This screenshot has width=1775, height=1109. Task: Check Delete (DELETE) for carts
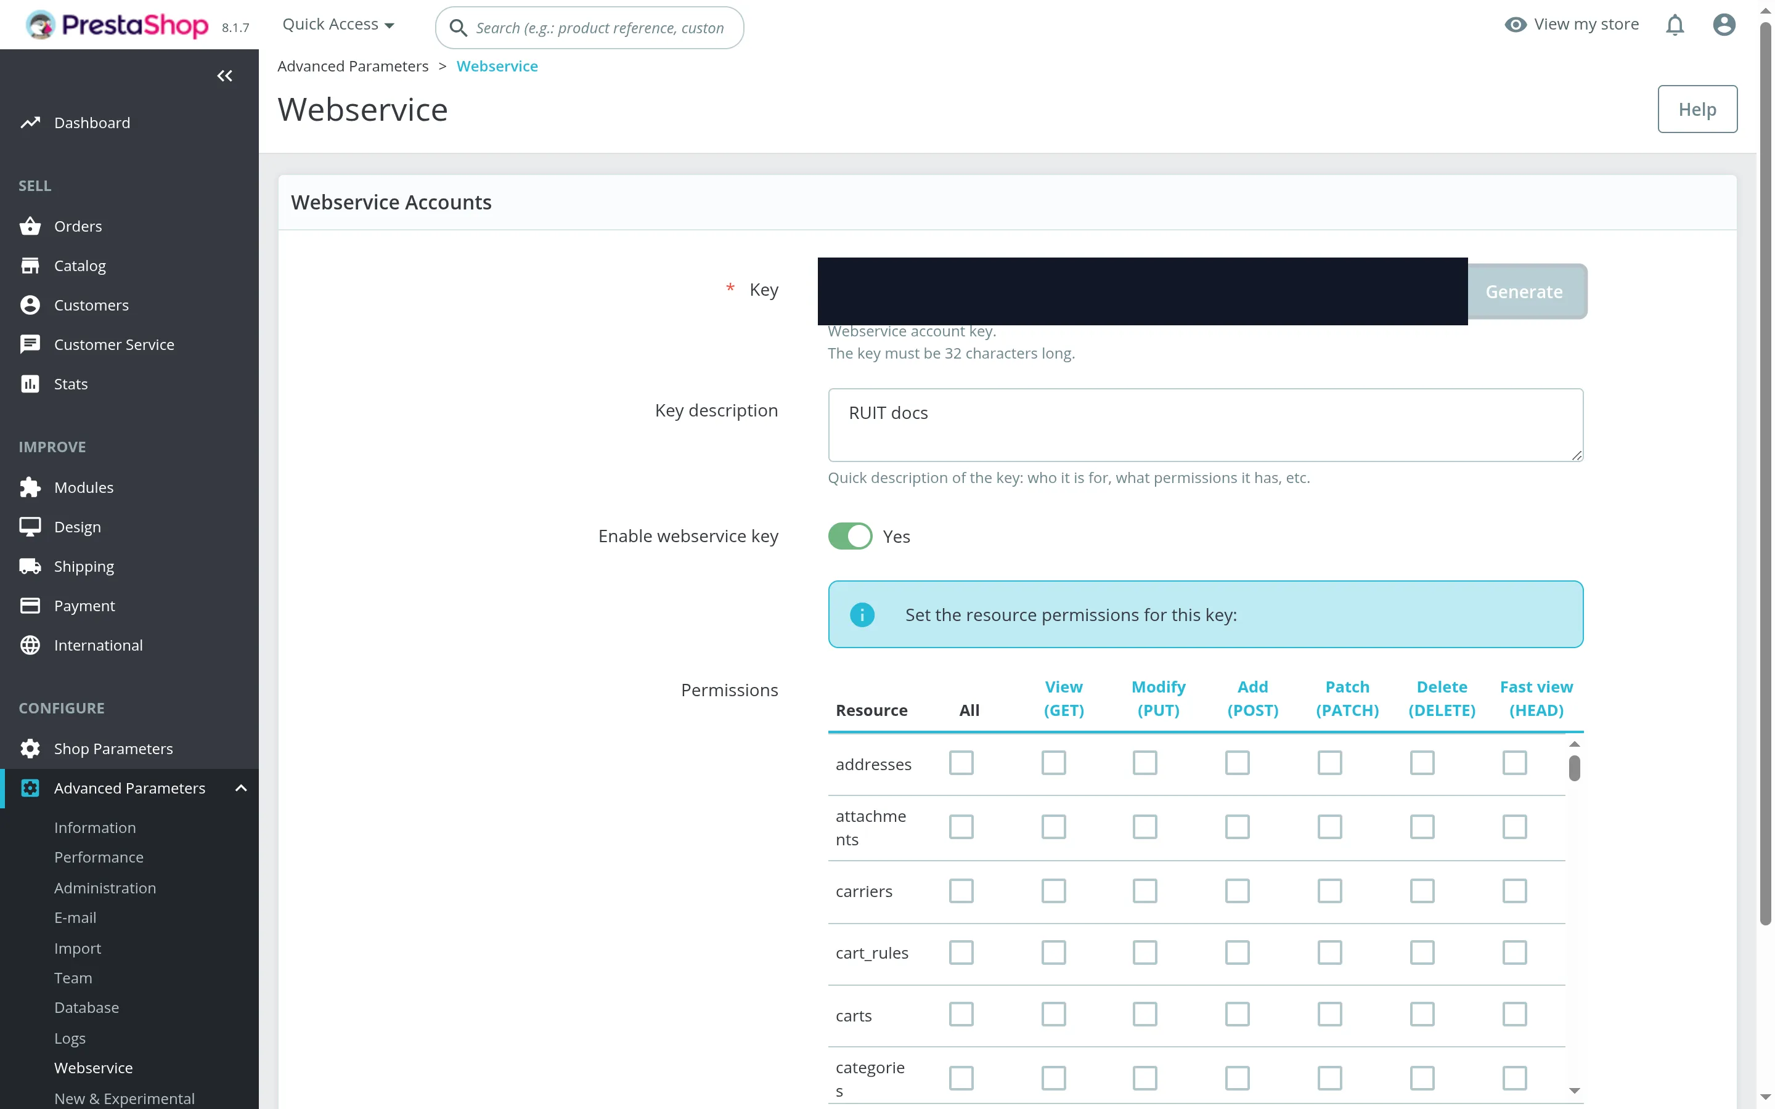pyautogui.click(x=1421, y=1014)
